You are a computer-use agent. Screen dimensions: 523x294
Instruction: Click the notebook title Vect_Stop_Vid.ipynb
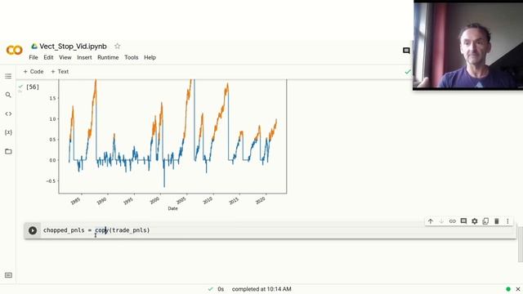point(73,47)
